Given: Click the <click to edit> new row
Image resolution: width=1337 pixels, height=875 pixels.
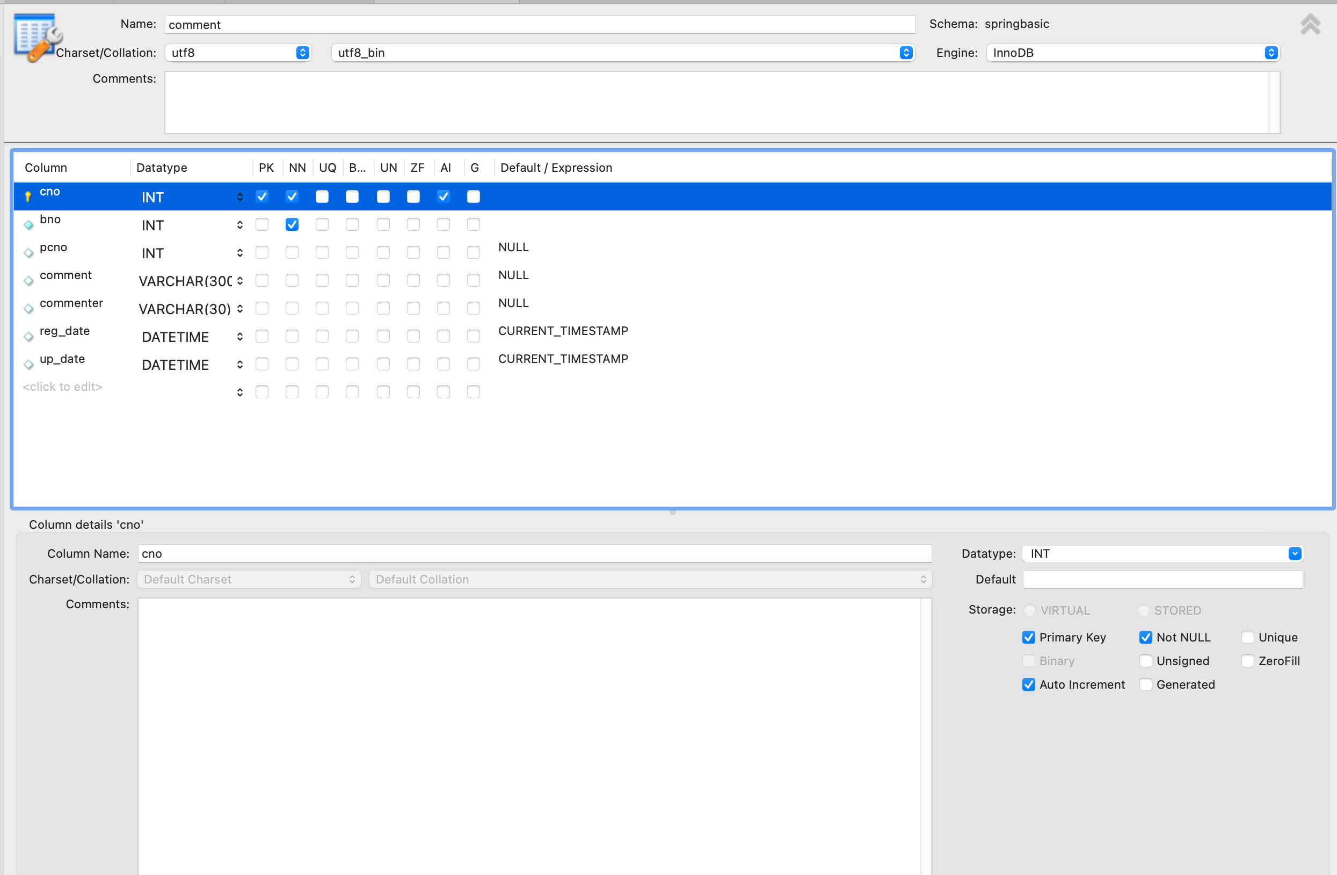Looking at the screenshot, I should 62,387.
